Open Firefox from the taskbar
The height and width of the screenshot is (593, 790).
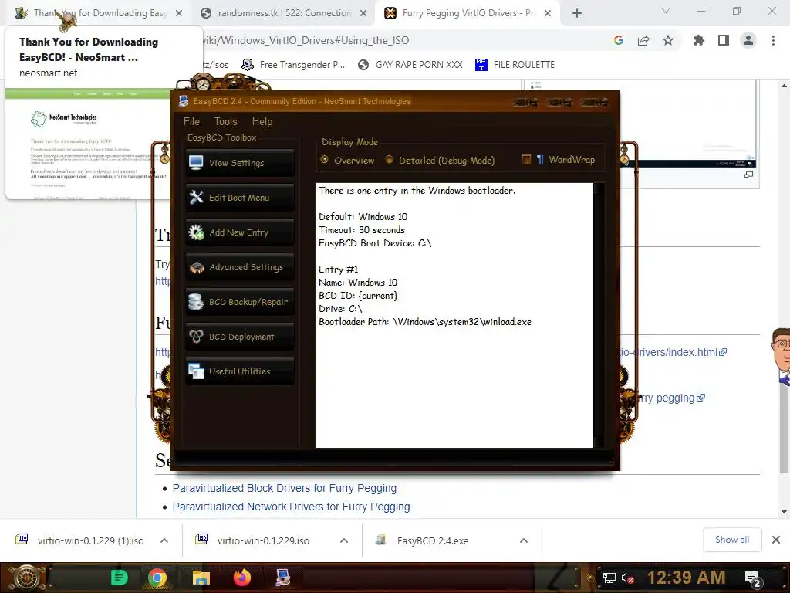[241, 578]
